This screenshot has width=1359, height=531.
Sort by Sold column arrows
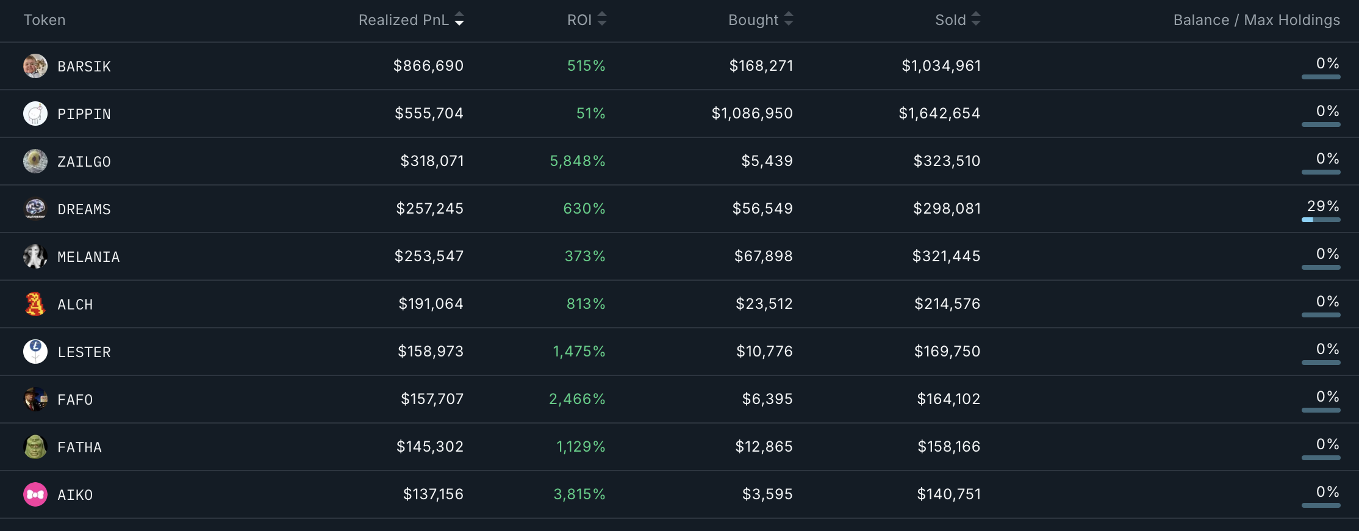(x=976, y=20)
